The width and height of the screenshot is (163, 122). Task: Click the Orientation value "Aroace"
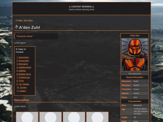[x=136, y=89]
